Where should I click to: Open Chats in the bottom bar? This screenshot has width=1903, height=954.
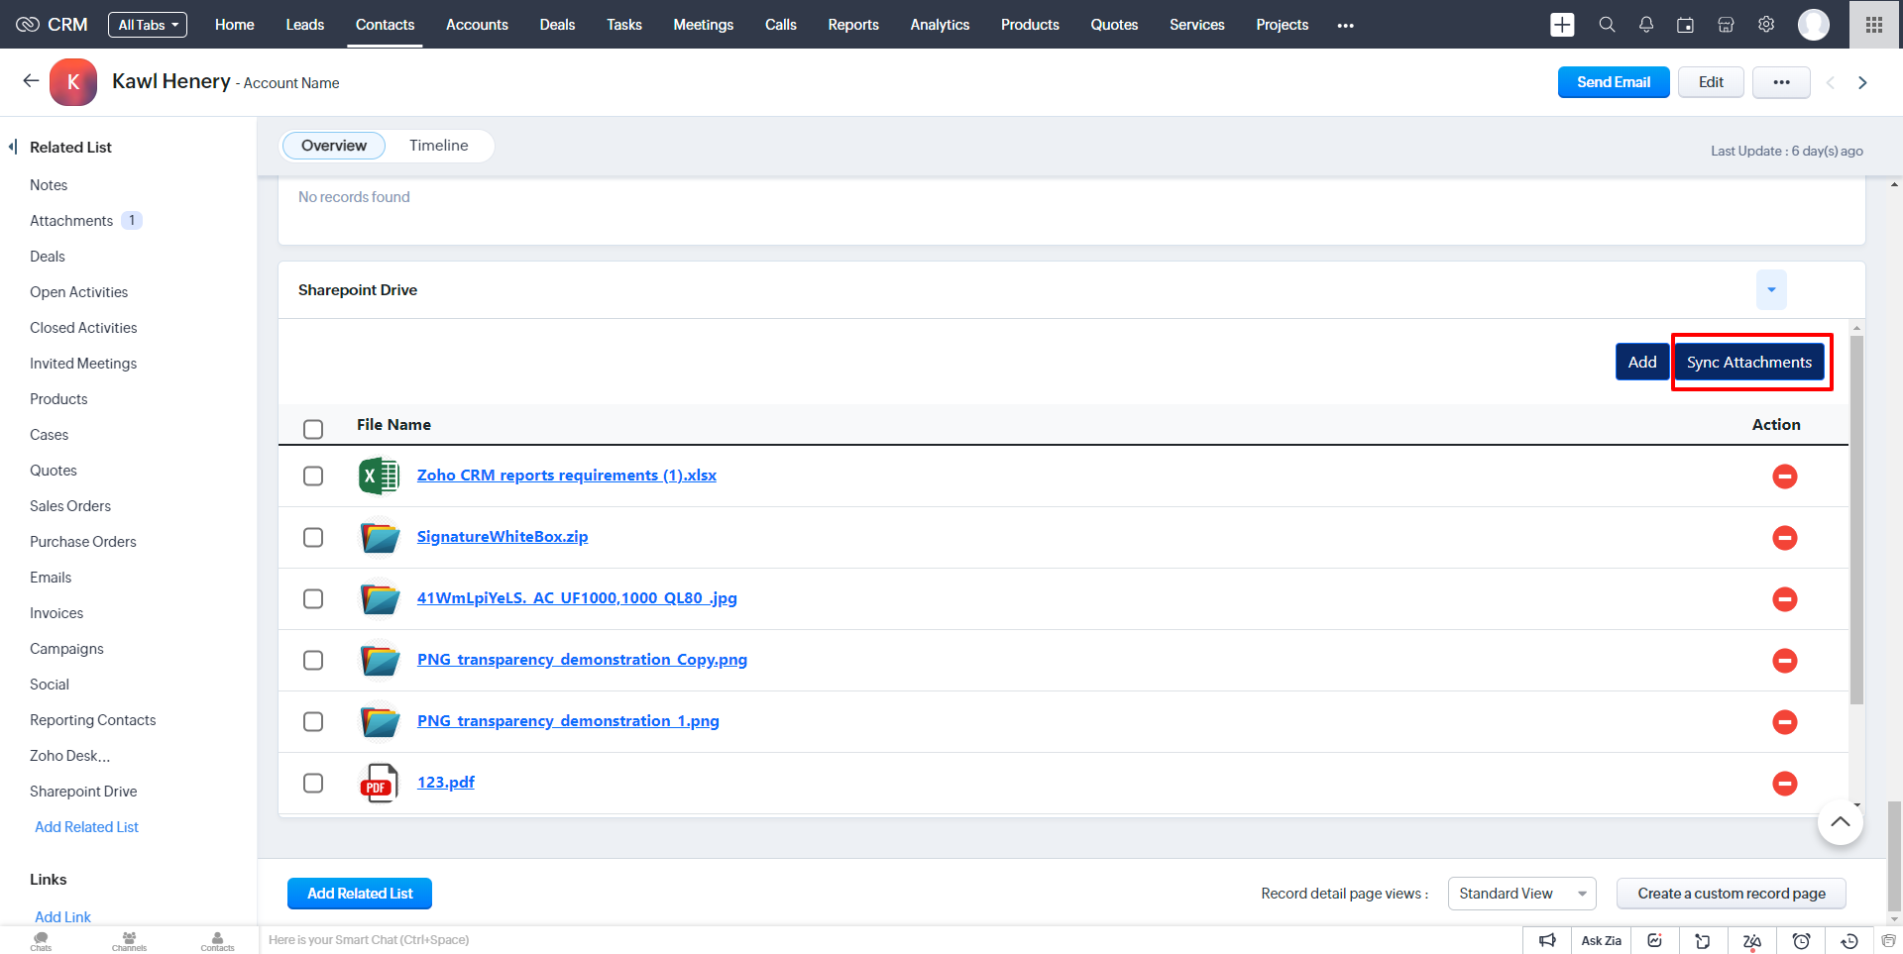click(41, 941)
